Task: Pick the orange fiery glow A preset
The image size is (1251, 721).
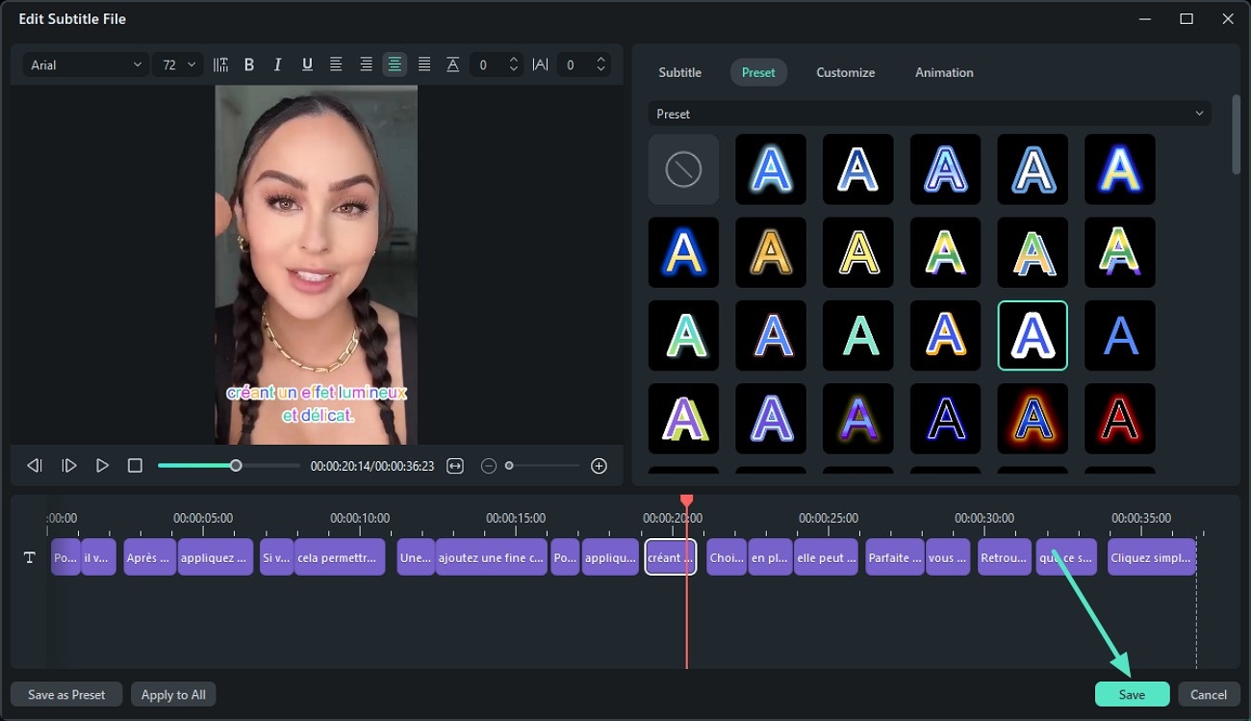Action: click(1033, 419)
